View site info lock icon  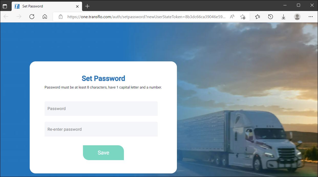[x=61, y=17]
